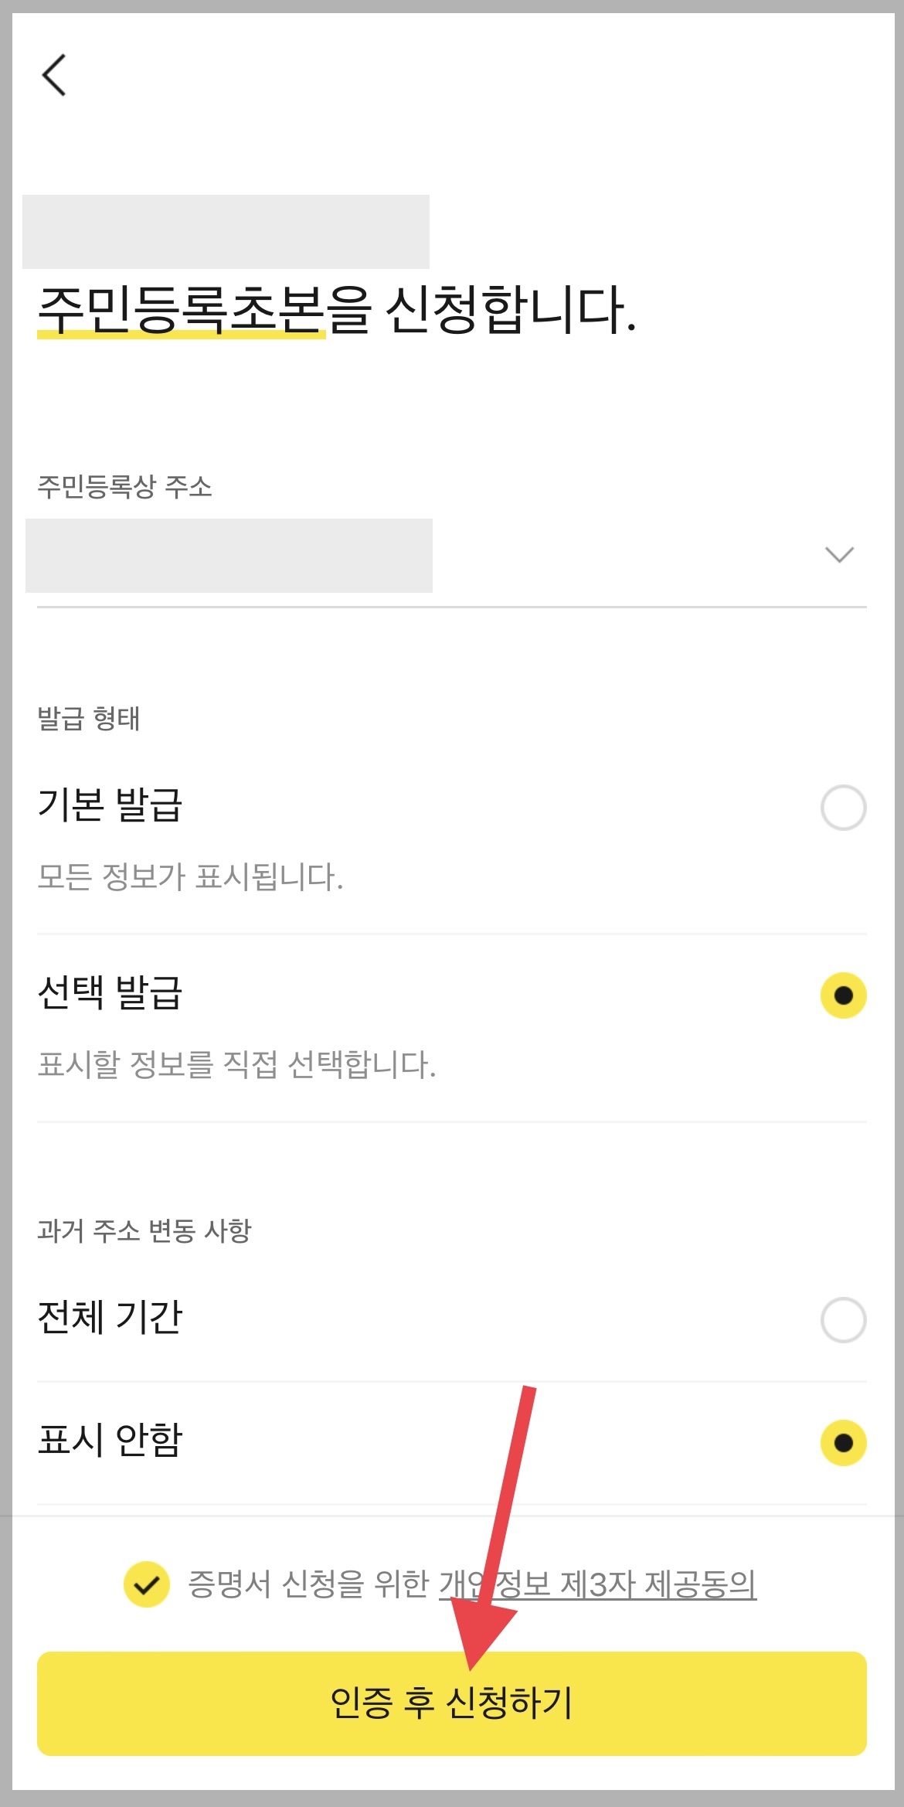The width and height of the screenshot is (904, 1807).
Task: Select the 선택 발급 radio button
Action: tap(843, 995)
